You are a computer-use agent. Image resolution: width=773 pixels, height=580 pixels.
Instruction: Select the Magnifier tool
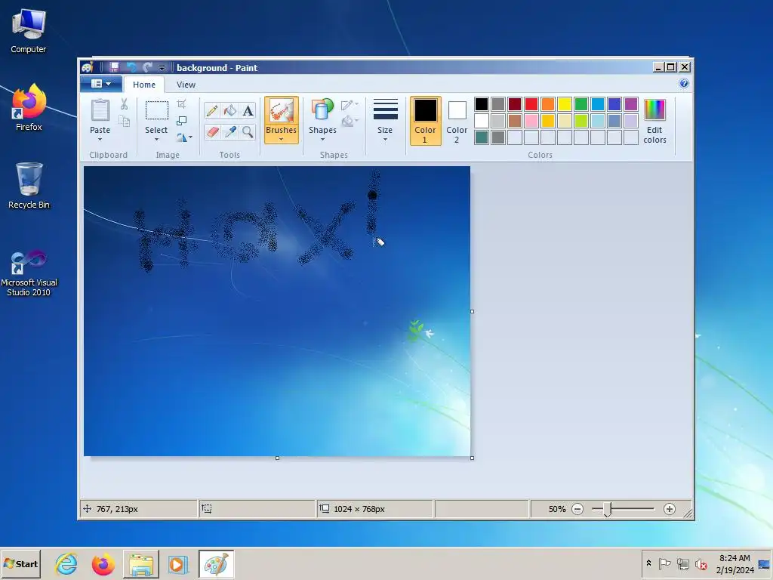click(x=248, y=131)
